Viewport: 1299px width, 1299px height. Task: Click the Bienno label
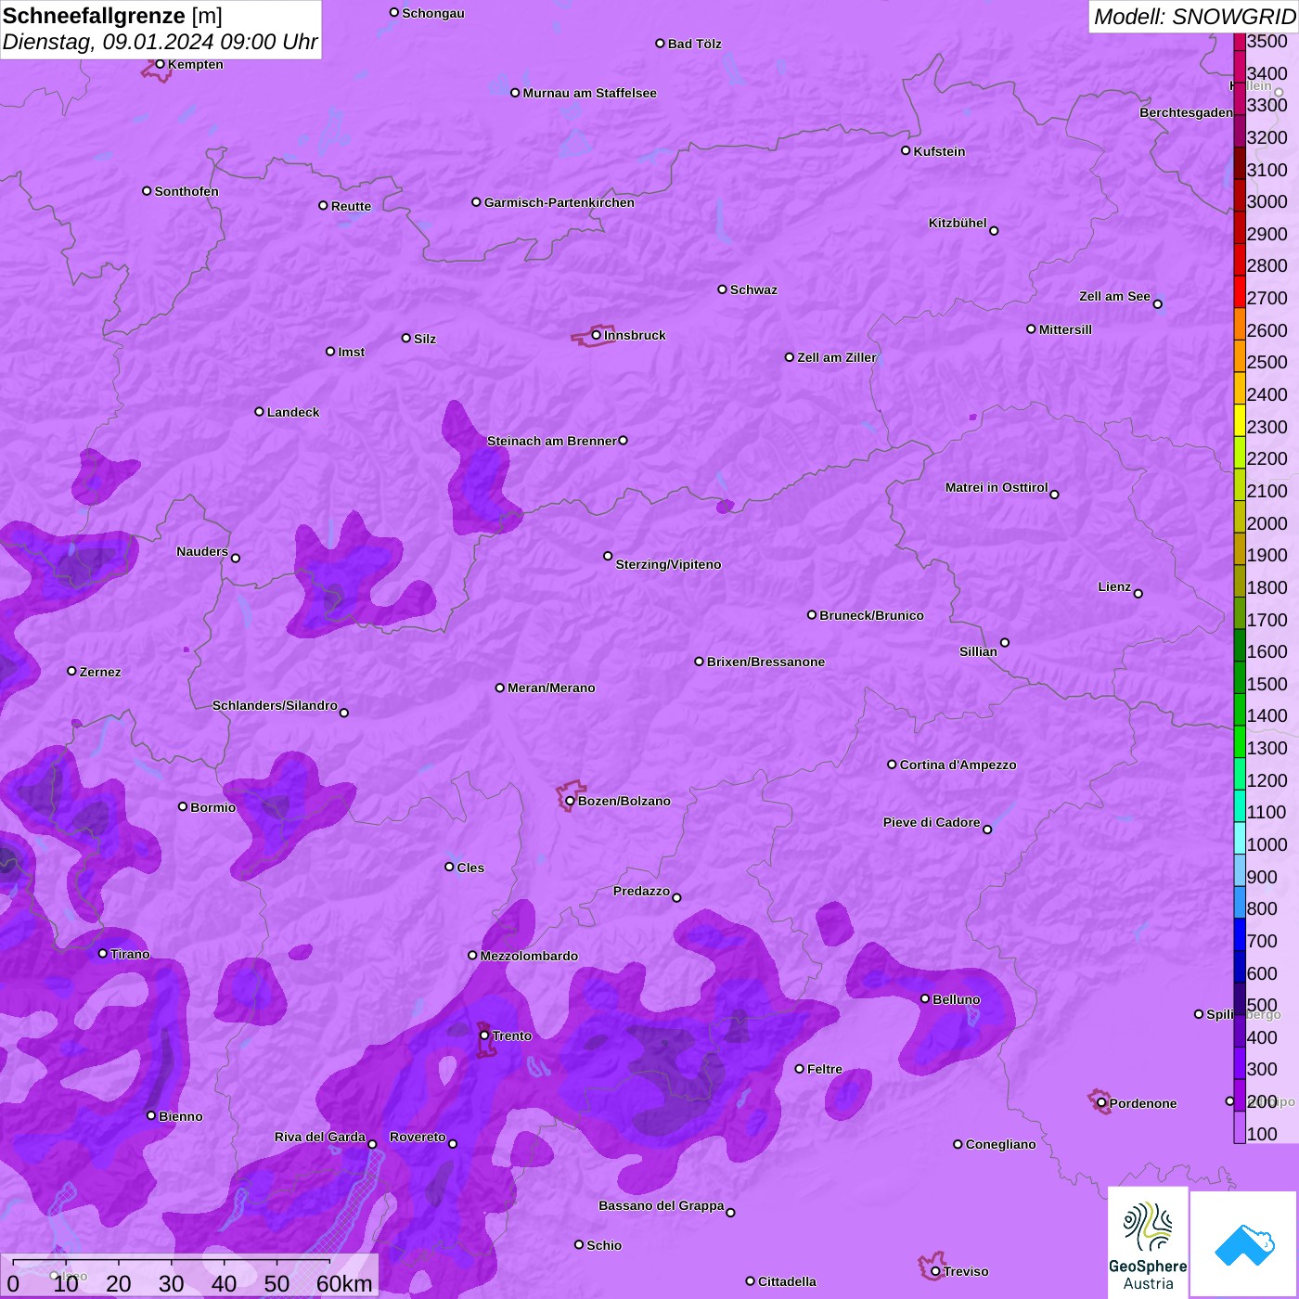coord(181,1116)
